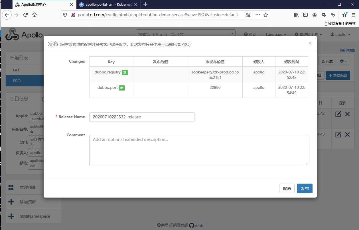The height and width of the screenshot is (230, 359).
Task: Select the PRO environment
Action: (x=25, y=81)
